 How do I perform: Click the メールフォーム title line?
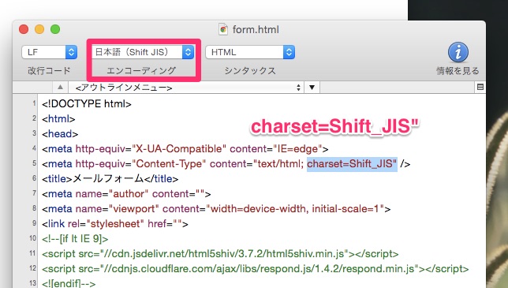click(x=110, y=179)
